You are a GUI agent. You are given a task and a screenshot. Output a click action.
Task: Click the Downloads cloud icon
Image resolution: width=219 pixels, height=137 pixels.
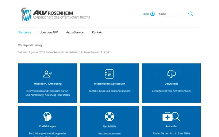click(171, 74)
